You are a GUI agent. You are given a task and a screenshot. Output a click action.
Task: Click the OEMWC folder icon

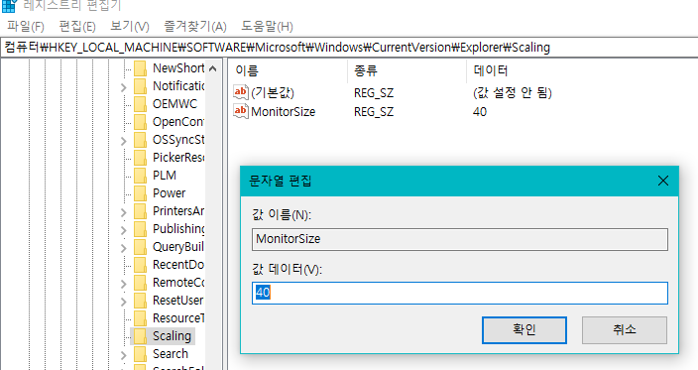[x=140, y=104]
